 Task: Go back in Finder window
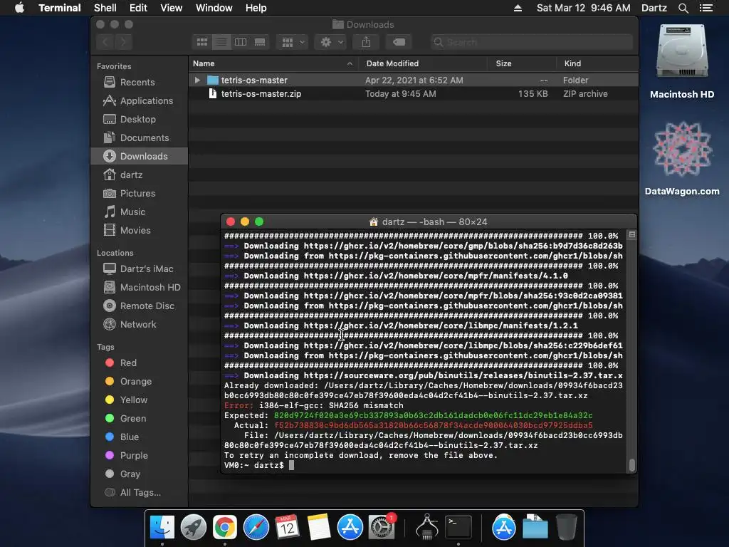(105, 42)
